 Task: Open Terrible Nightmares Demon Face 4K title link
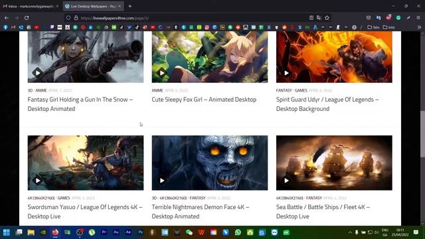(201, 212)
